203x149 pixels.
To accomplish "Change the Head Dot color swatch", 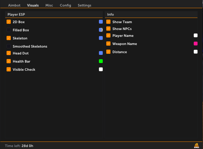I will point(101,53).
